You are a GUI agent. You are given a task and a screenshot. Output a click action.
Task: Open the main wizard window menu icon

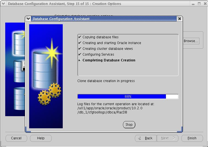tap(3, 4)
